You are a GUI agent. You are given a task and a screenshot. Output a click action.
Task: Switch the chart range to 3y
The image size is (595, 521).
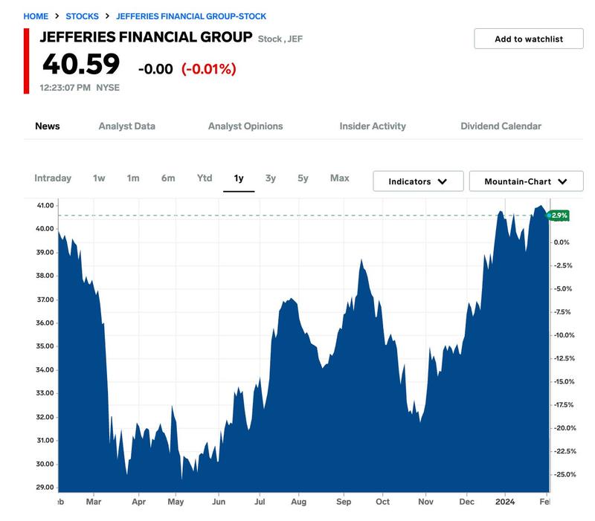(x=271, y=178)
